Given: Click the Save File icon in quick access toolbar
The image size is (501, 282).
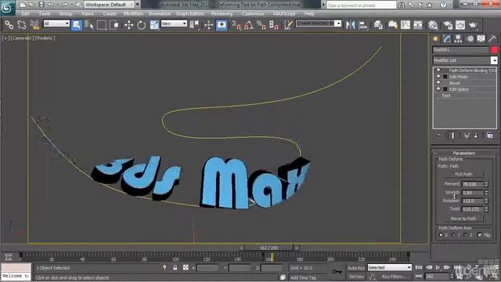Looking at the screenshot, I should tap(41, 5).
